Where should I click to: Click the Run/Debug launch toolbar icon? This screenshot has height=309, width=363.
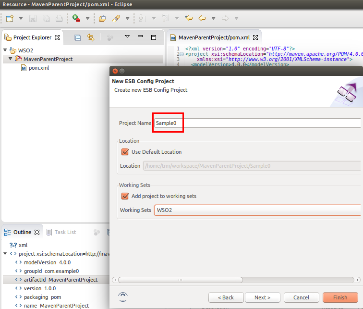pos(76,19)
